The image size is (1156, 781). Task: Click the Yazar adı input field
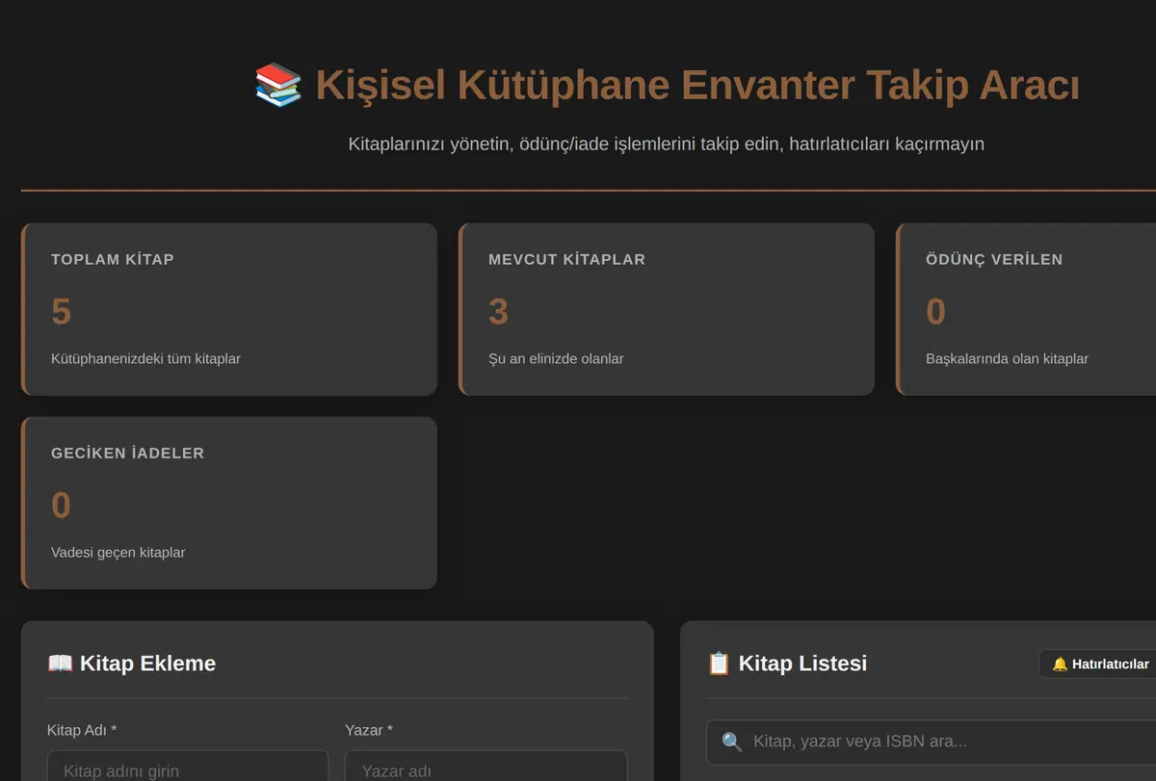coord(486,767)
